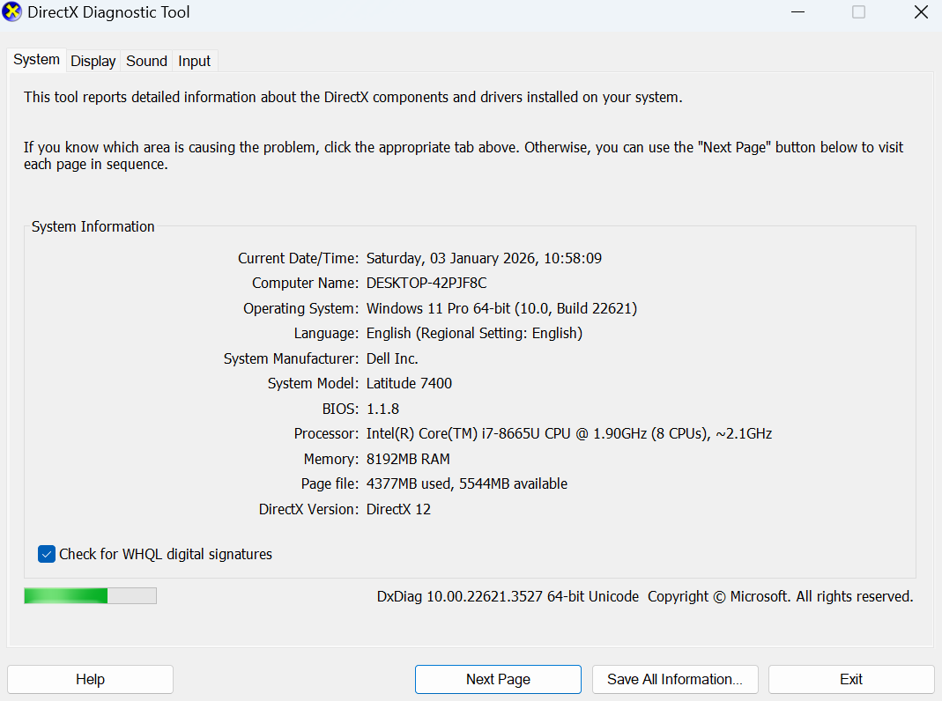Click the DxDiag 10.00.22621.3527 version text
Screen dimensions: 942x701
(x=508, y=596)
